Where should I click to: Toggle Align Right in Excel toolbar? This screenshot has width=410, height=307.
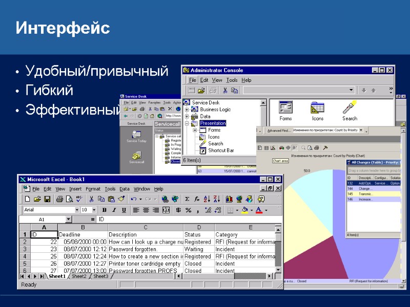coord(156,210)
